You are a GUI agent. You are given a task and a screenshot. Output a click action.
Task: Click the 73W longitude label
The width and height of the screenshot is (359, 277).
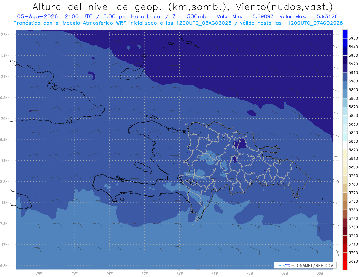click(144, 273)
